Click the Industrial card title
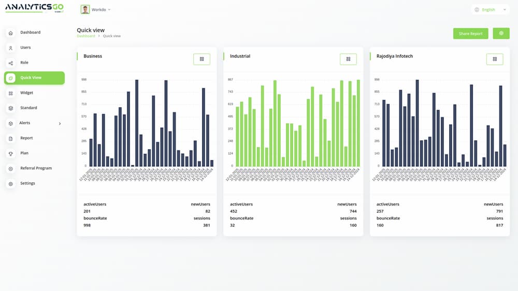This screenshot has height=291, width=518. coord(240,56)
